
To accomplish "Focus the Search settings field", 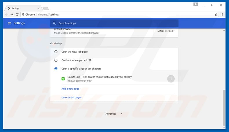I will 114,23.
